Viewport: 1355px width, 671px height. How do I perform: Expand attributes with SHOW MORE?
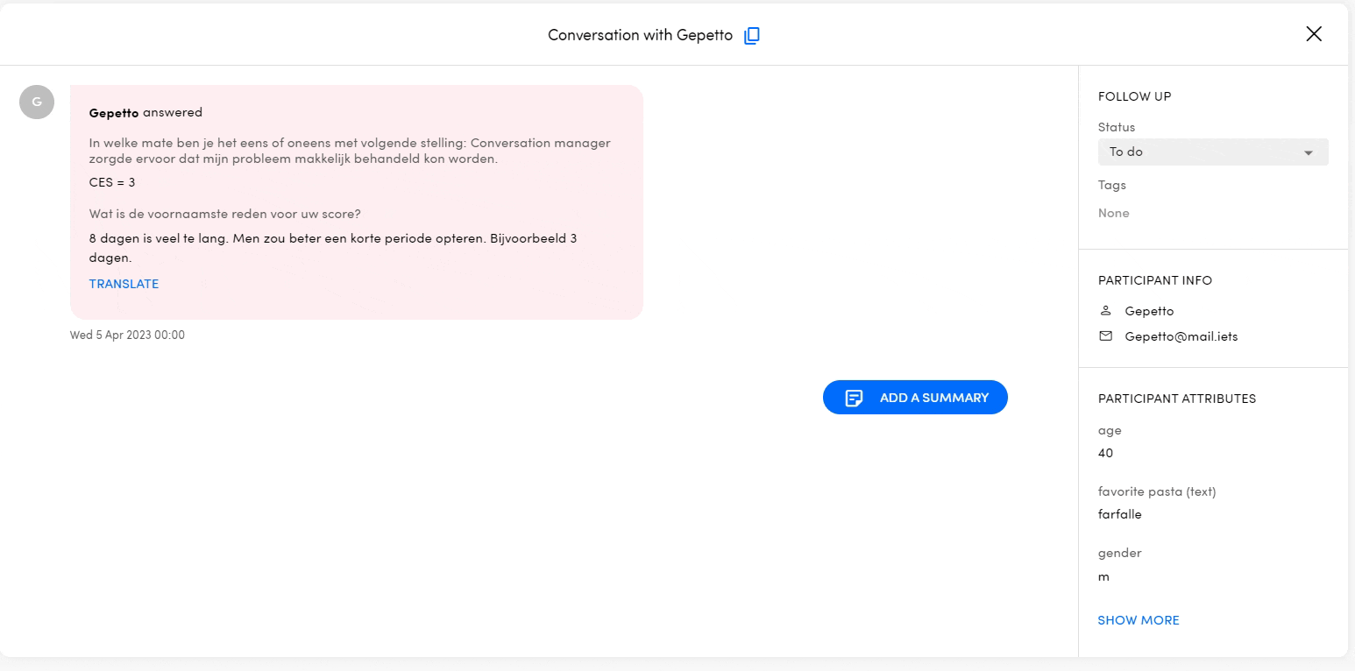(x=1138, y=620)
